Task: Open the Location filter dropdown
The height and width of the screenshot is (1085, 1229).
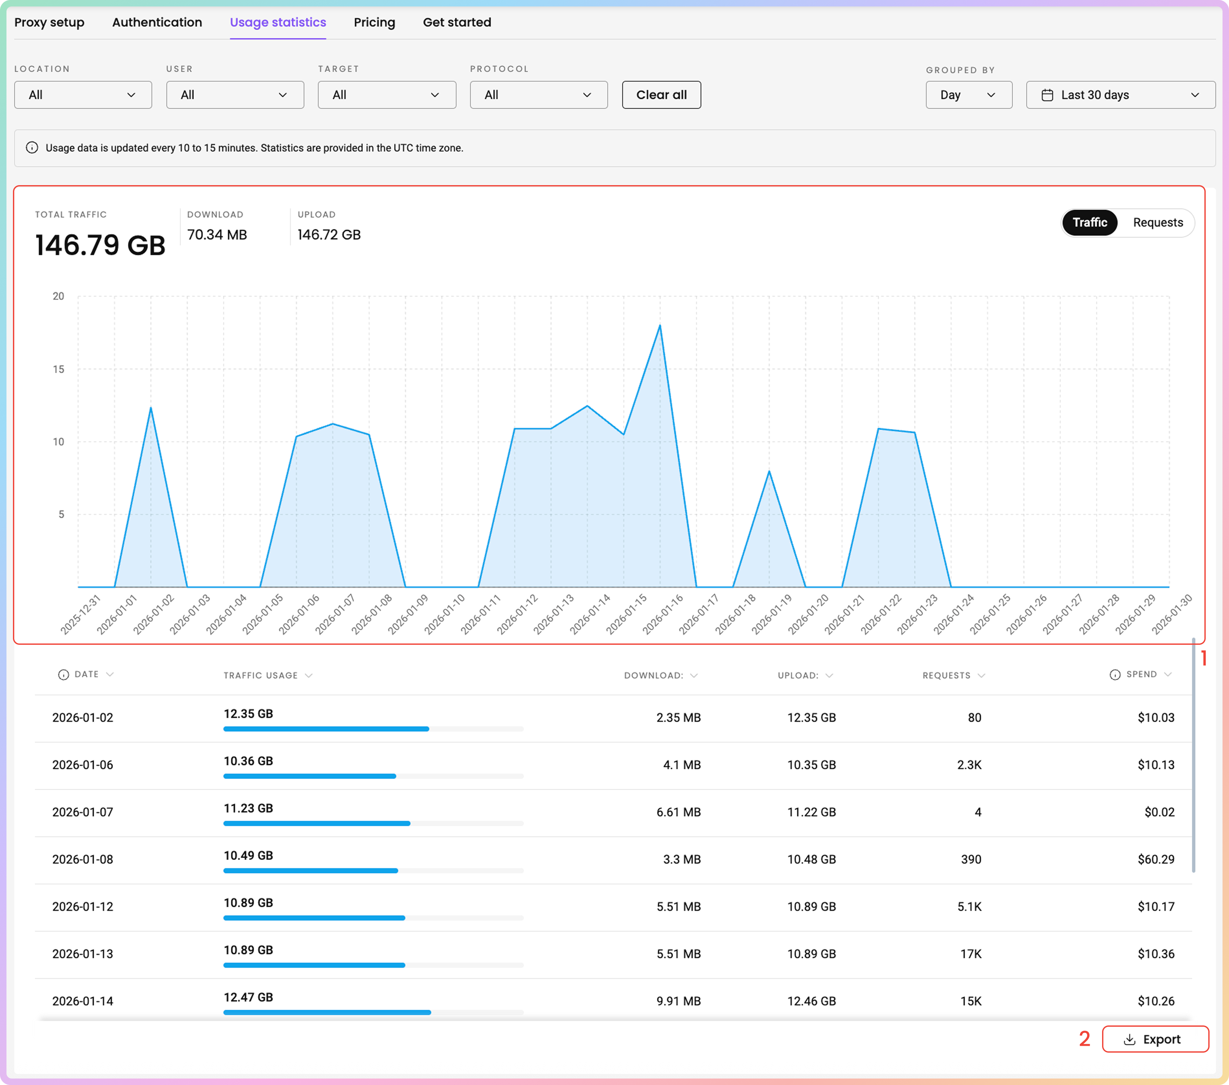Action: (83, 95)
